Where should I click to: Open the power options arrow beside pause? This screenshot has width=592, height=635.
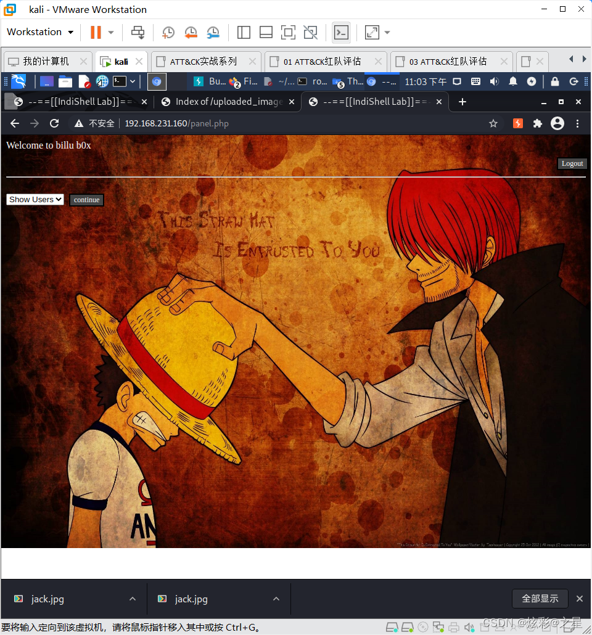pyautogui.click(x=111, y=33)
